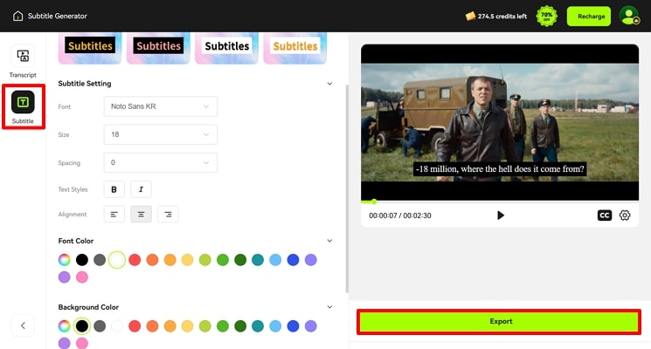Viewport: 651px width, 349px height.
Task: Choose black font color
Action: click(82, 260)
